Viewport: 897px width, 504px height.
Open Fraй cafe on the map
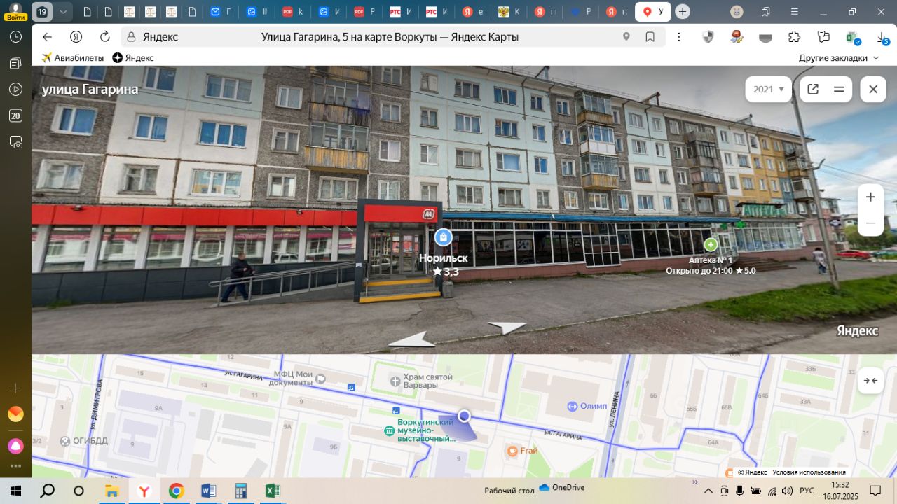522,451
